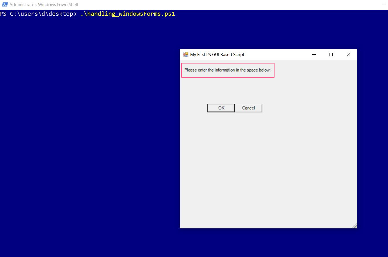Grab the resize grip at form corner
388x257 pixels.
click(x=355, y=226)
